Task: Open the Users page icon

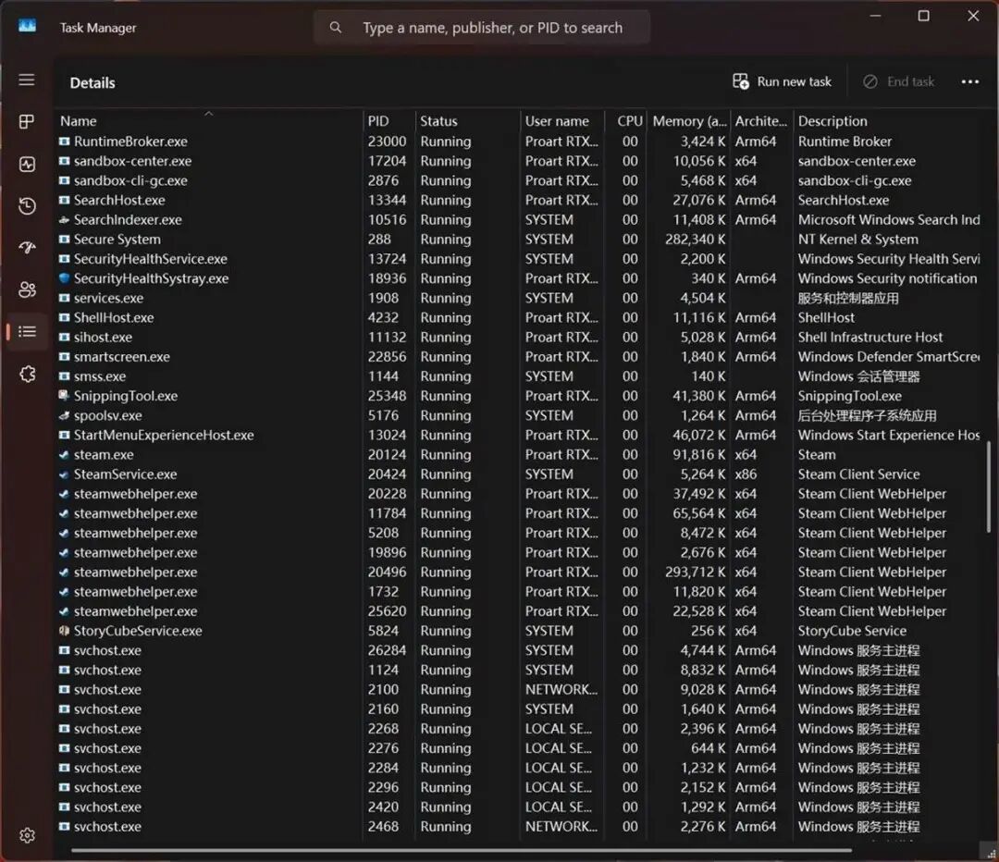Action: click(x=27, y=289)
